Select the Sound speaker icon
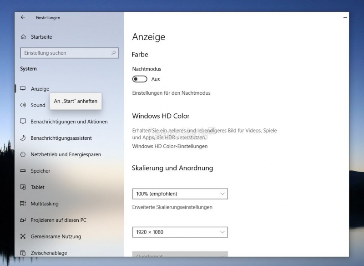 (23, 105)
